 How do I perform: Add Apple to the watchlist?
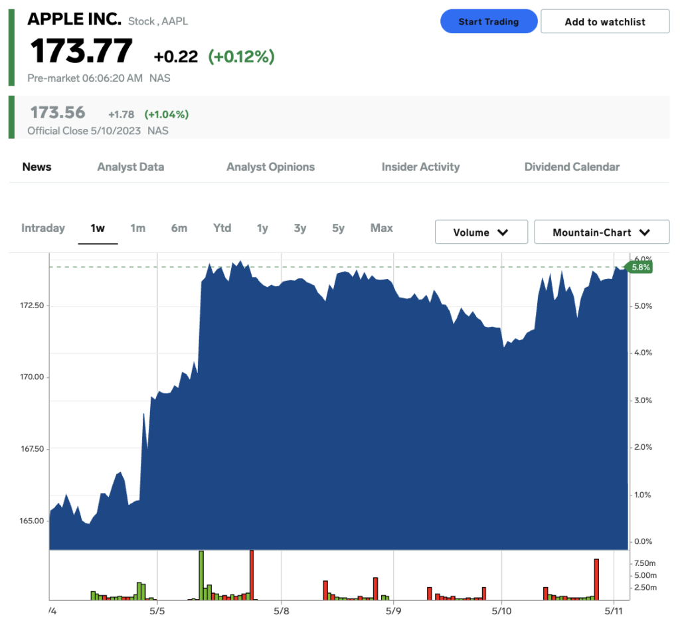tap(605, 21)
